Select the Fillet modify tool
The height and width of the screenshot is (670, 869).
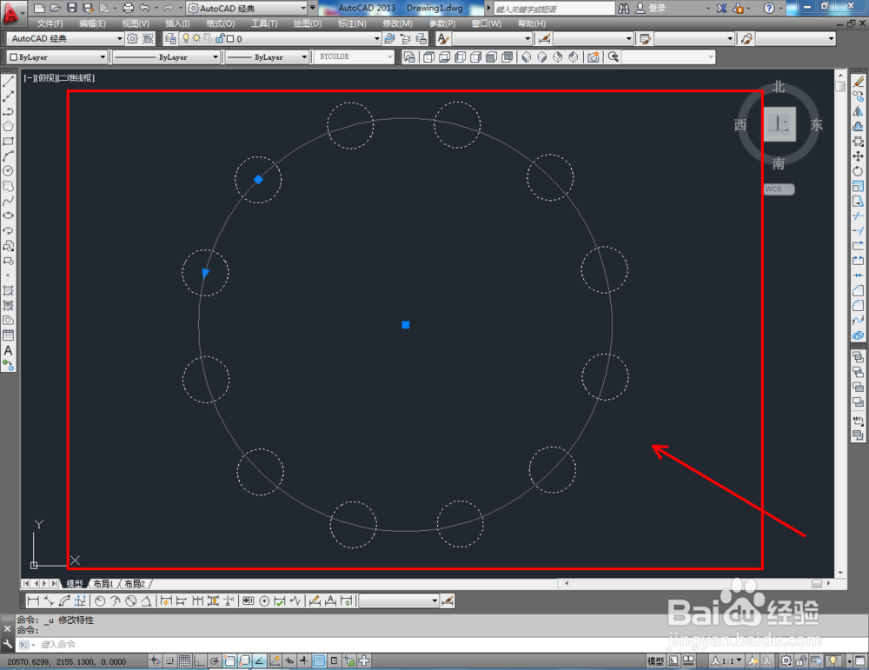click(858, 305)
